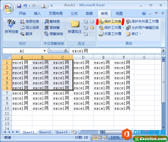Click cell E5 containing excel网
The height and width of the screenshot is (142, 168).
point(103,83)
